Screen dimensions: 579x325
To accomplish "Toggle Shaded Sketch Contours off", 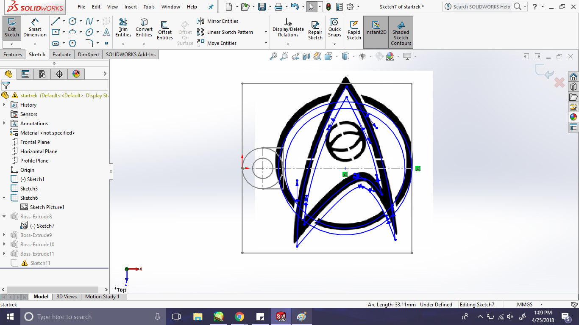I will tap(401, 32).
